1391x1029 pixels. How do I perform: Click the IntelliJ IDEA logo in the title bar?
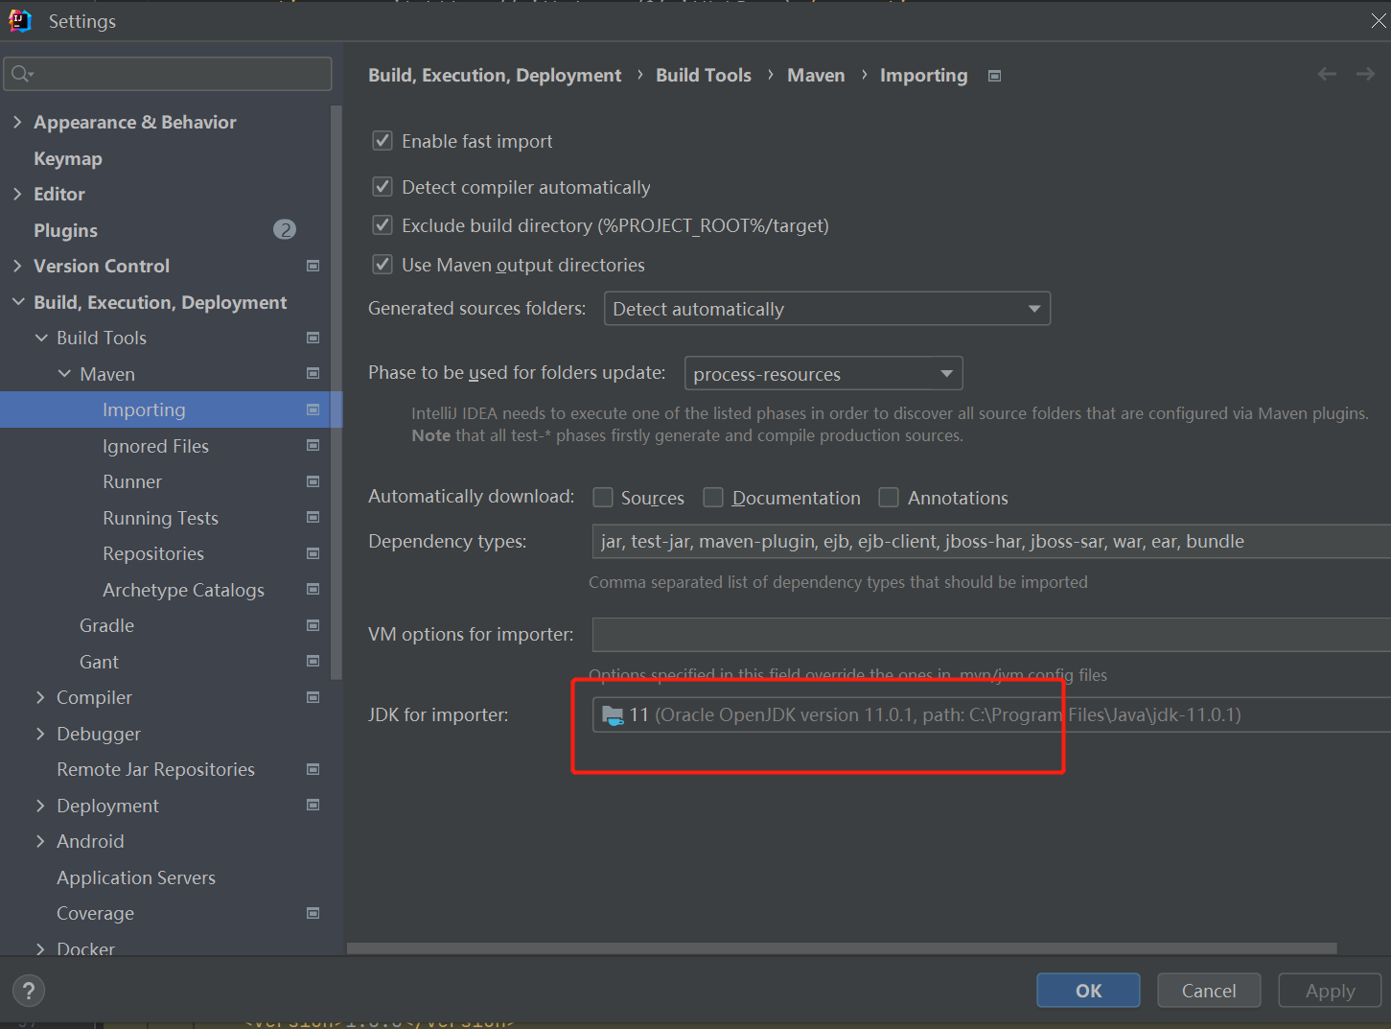(20, 20)
